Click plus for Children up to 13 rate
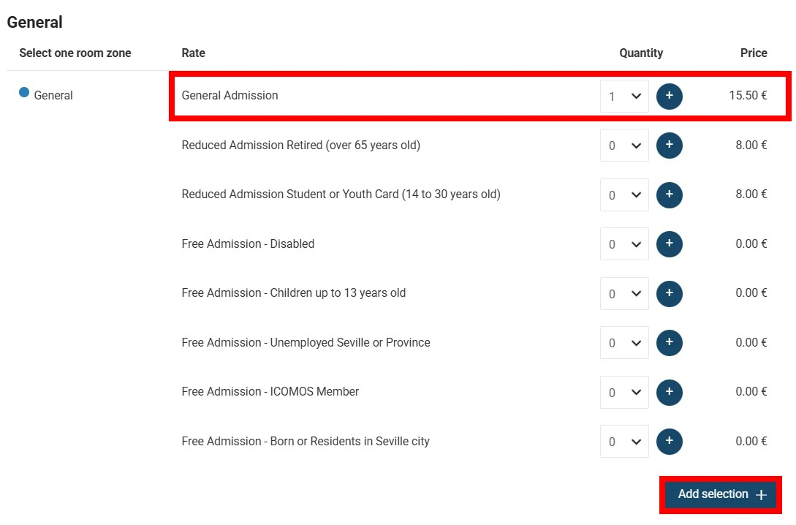796x525 pixels. click(669, 293)
